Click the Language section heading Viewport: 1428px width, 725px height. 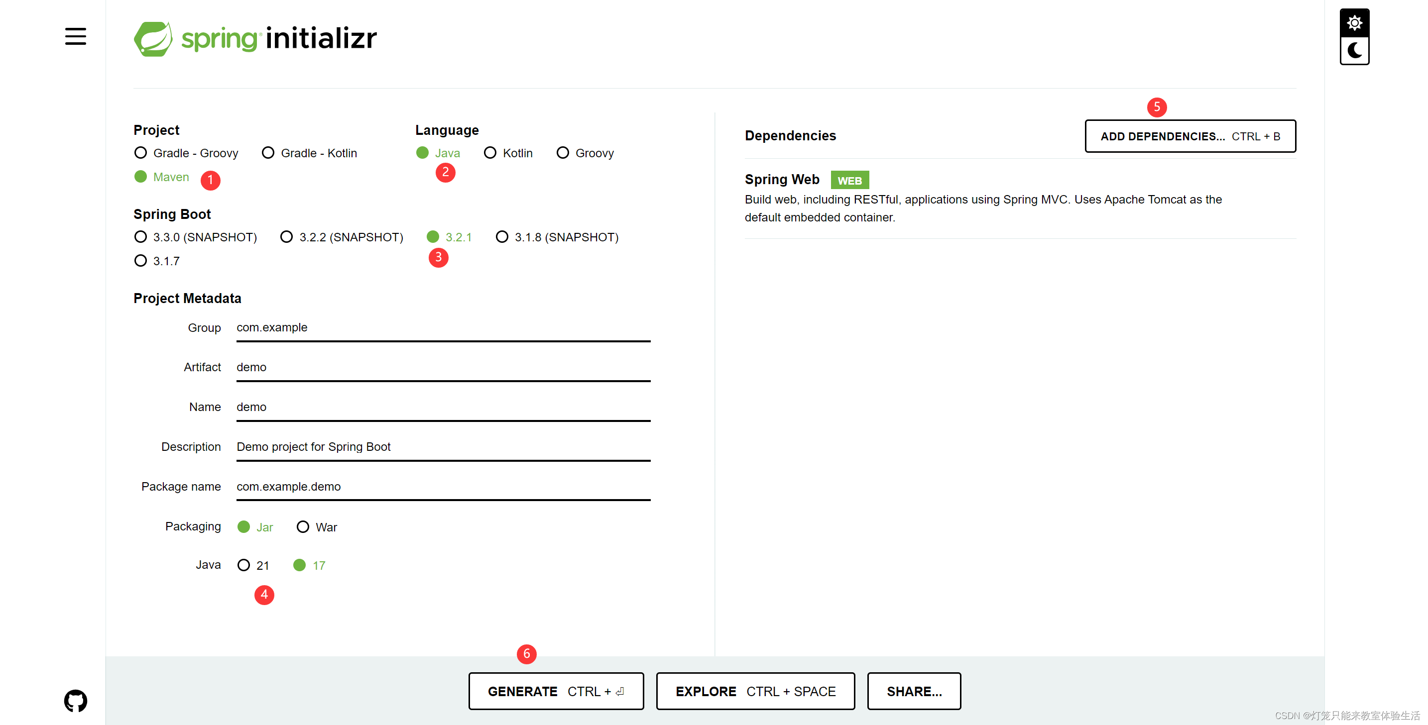pyautogui.click(x=447, y=130)
